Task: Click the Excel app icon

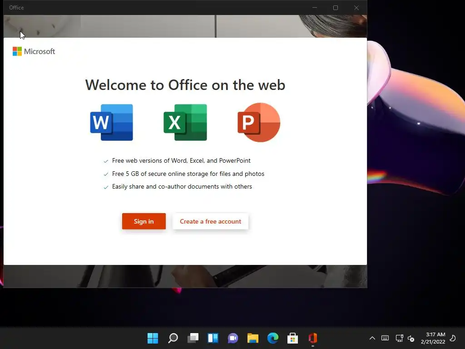Action: 185,122
